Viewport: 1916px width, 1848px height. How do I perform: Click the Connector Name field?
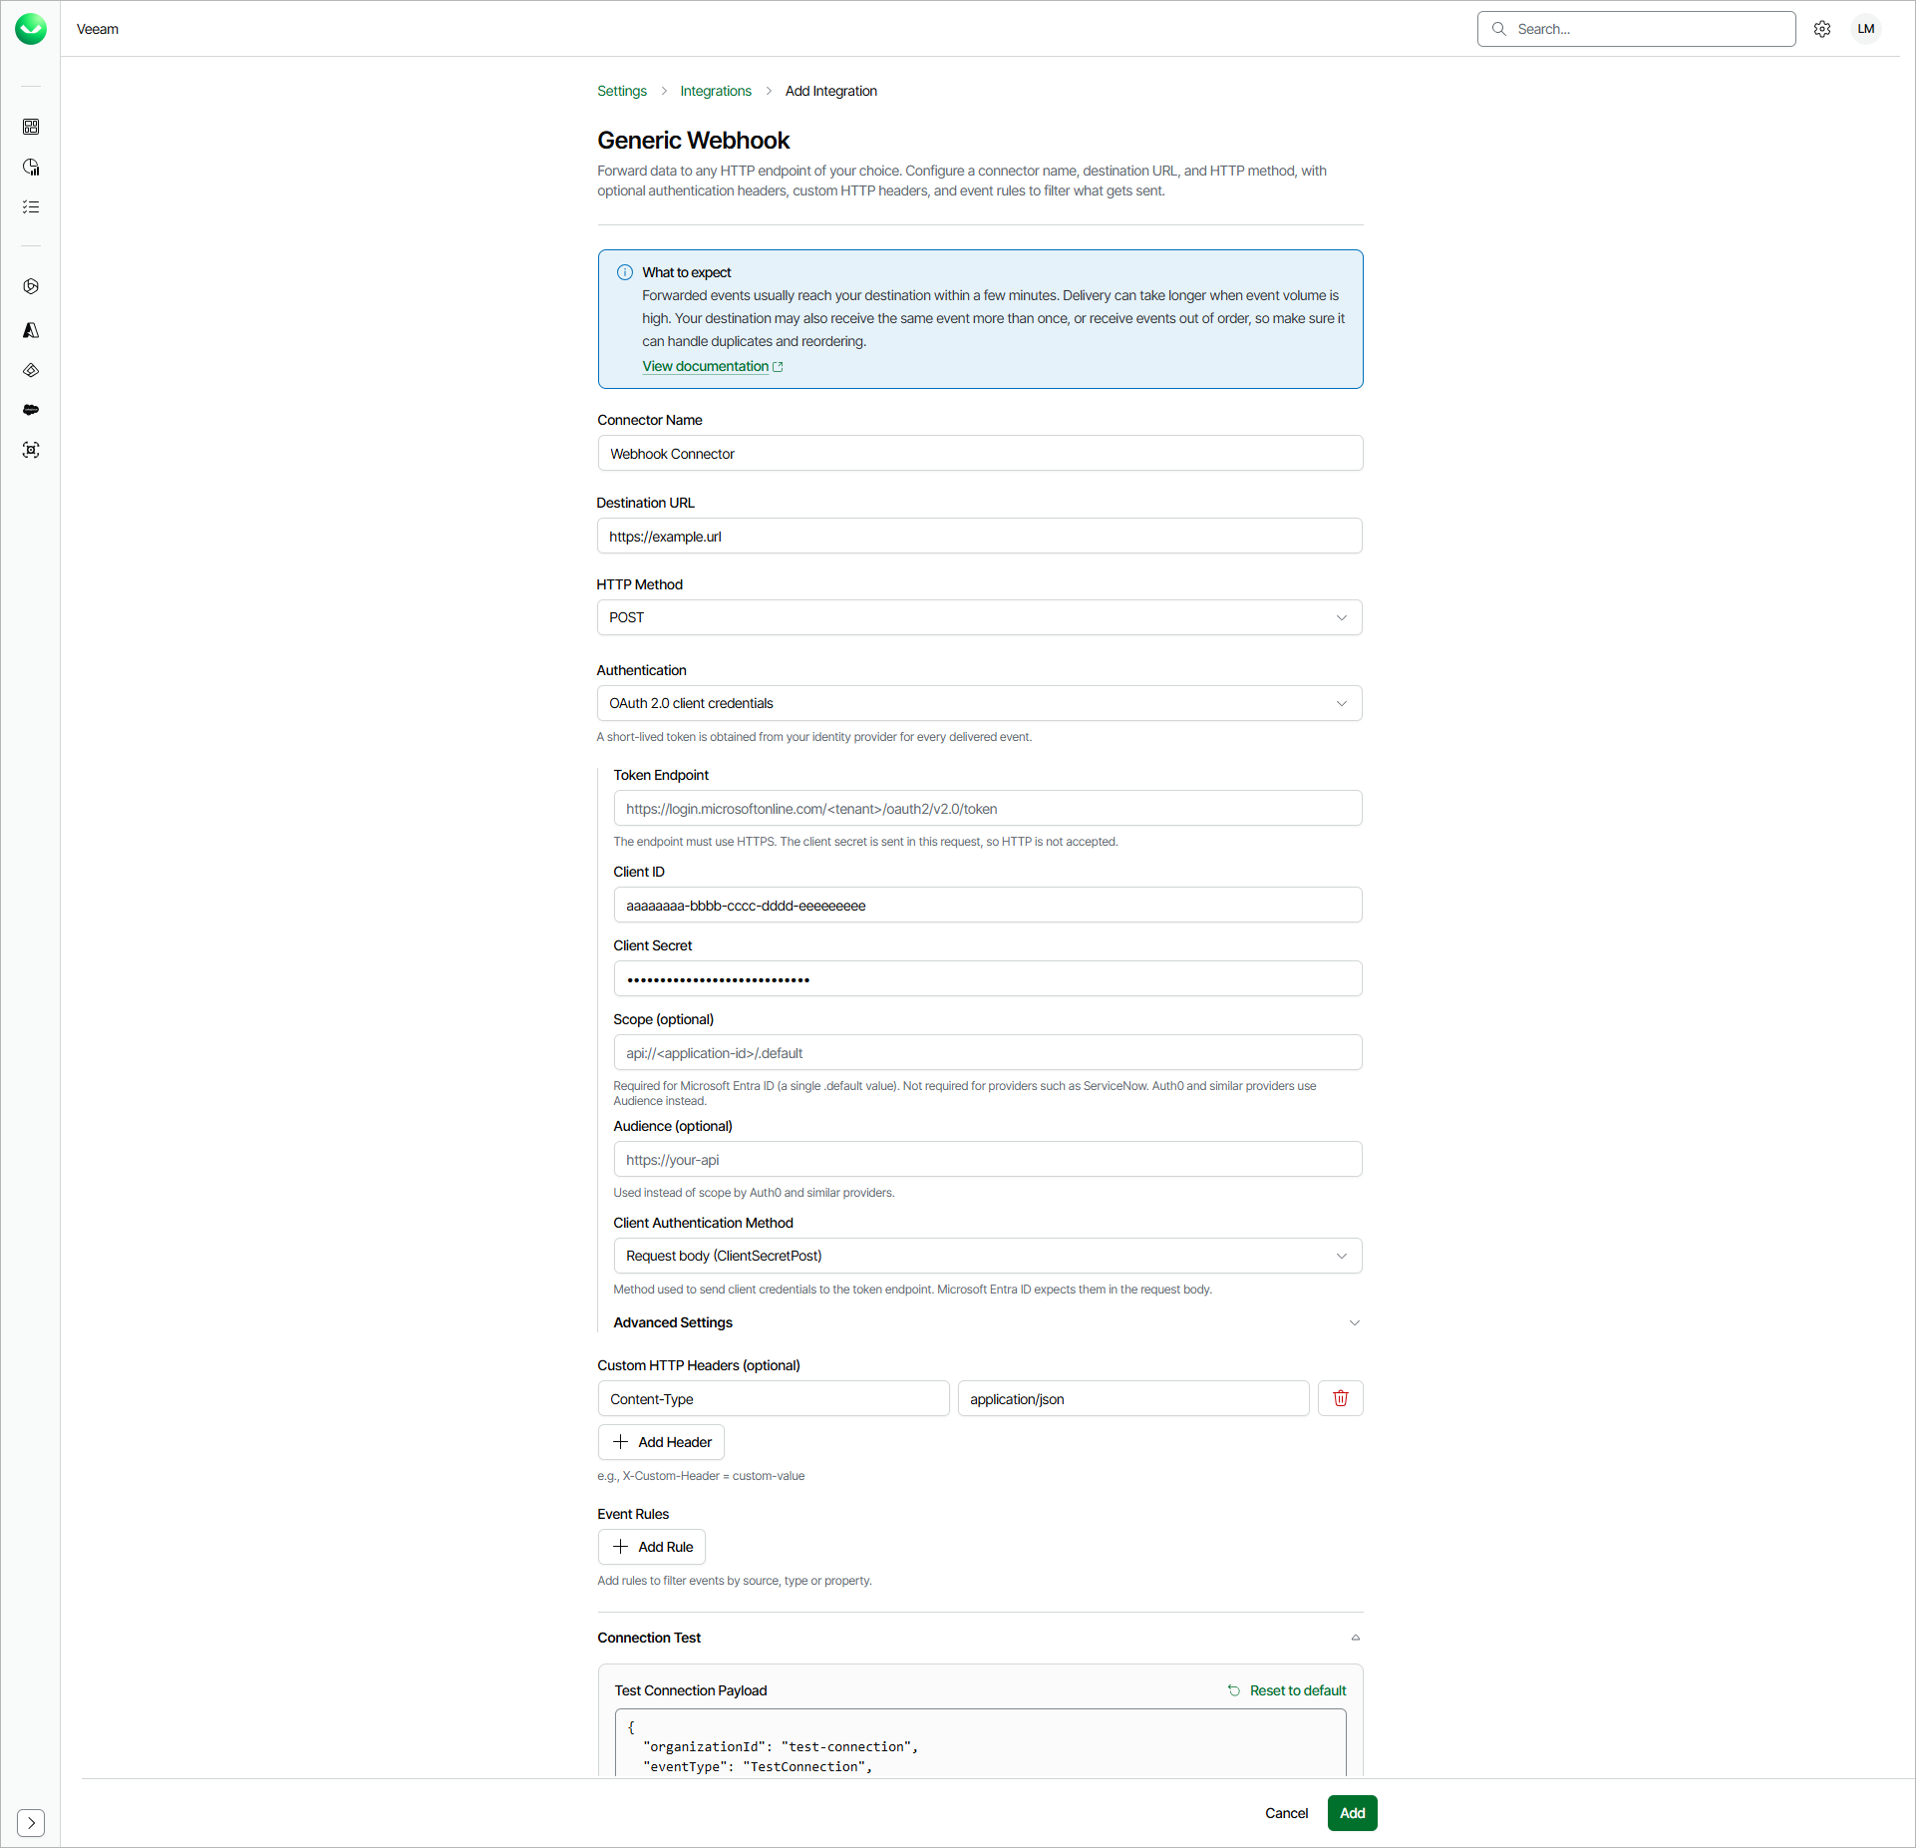click(980, 453)
